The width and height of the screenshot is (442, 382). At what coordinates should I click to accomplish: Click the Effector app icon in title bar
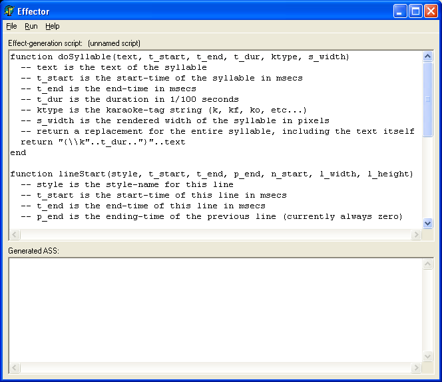[x=9, y=11]
